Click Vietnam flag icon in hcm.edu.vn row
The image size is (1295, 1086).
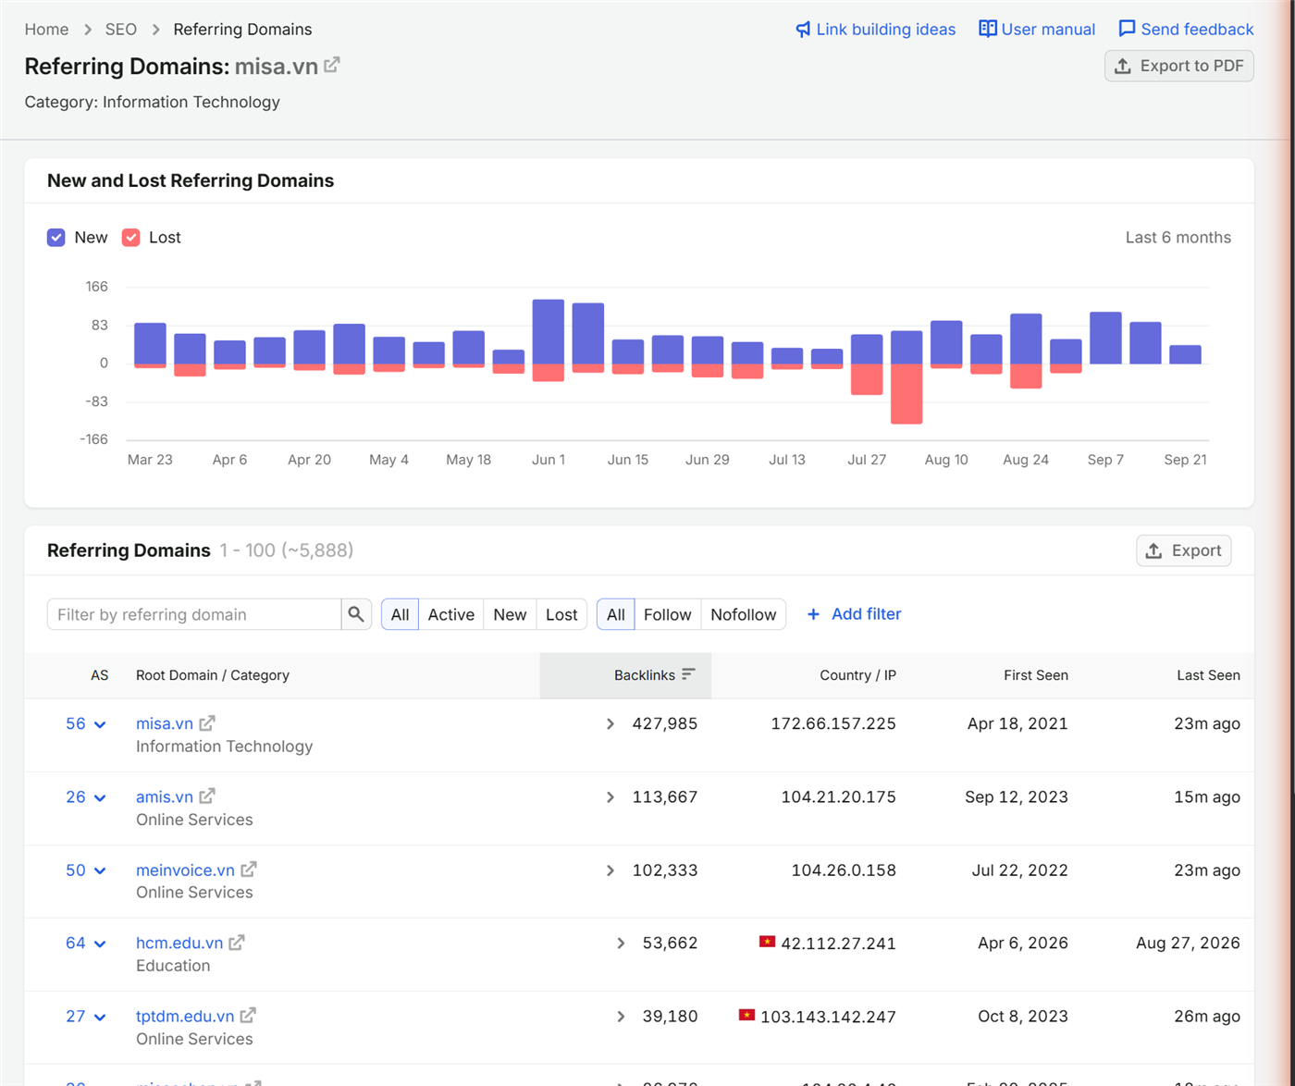[x=767, y=942]
